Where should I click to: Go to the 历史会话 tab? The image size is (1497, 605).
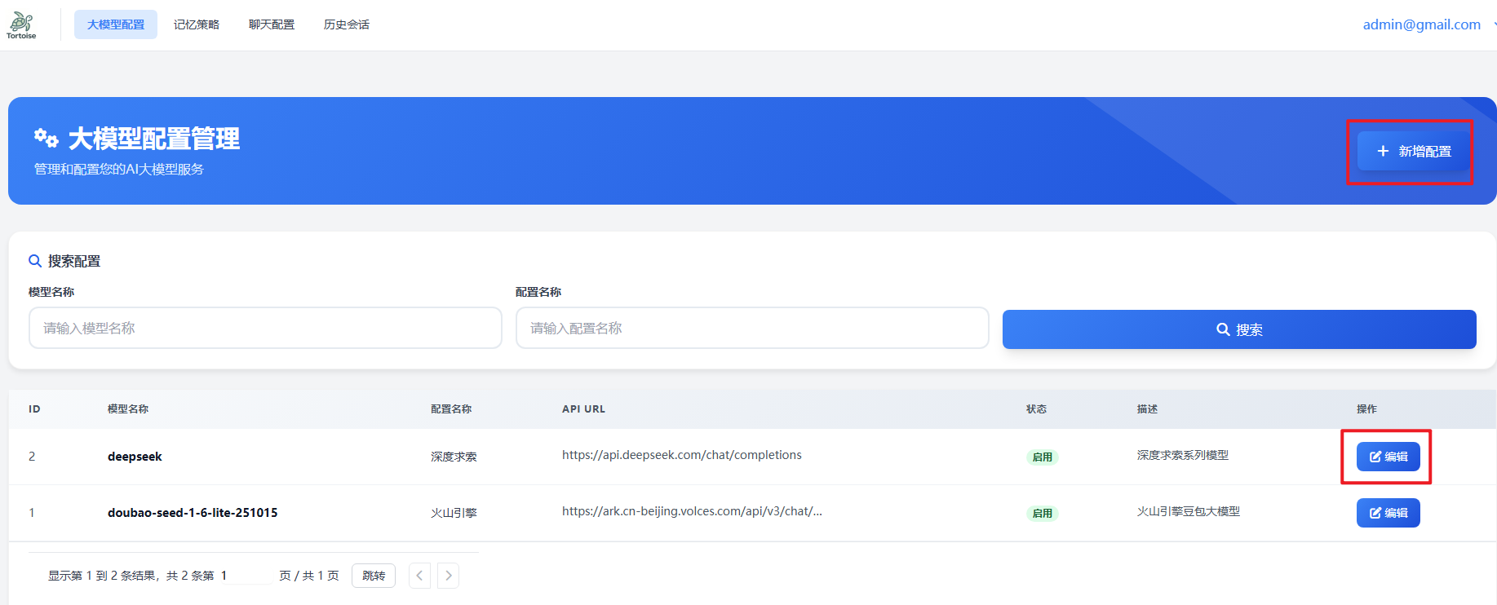coord(347,24)
